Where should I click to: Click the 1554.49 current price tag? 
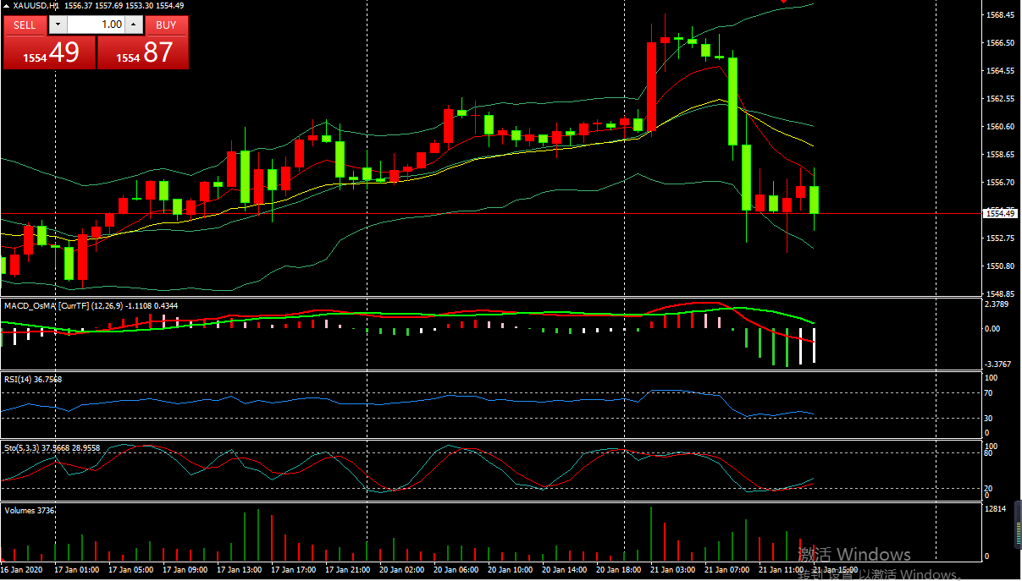tap(1000, 213)
